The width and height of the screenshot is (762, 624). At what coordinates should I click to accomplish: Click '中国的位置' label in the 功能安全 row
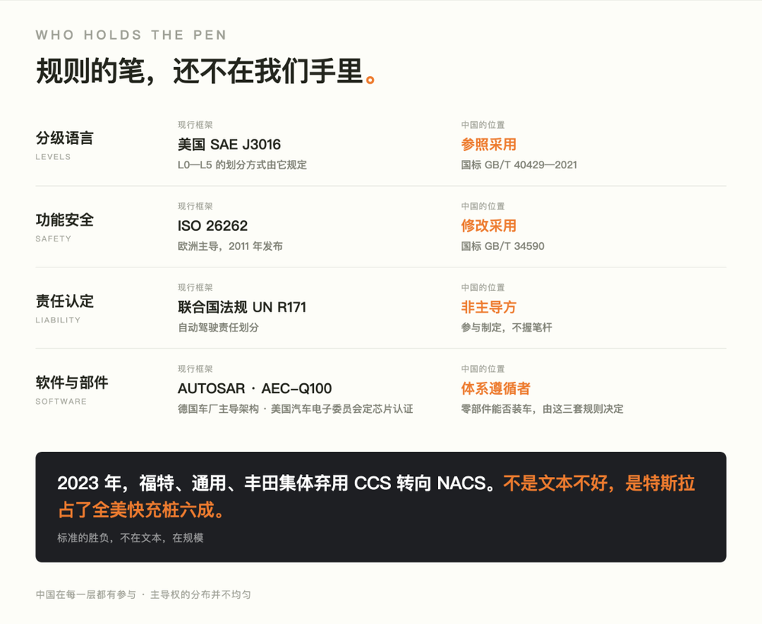(483, 206)
